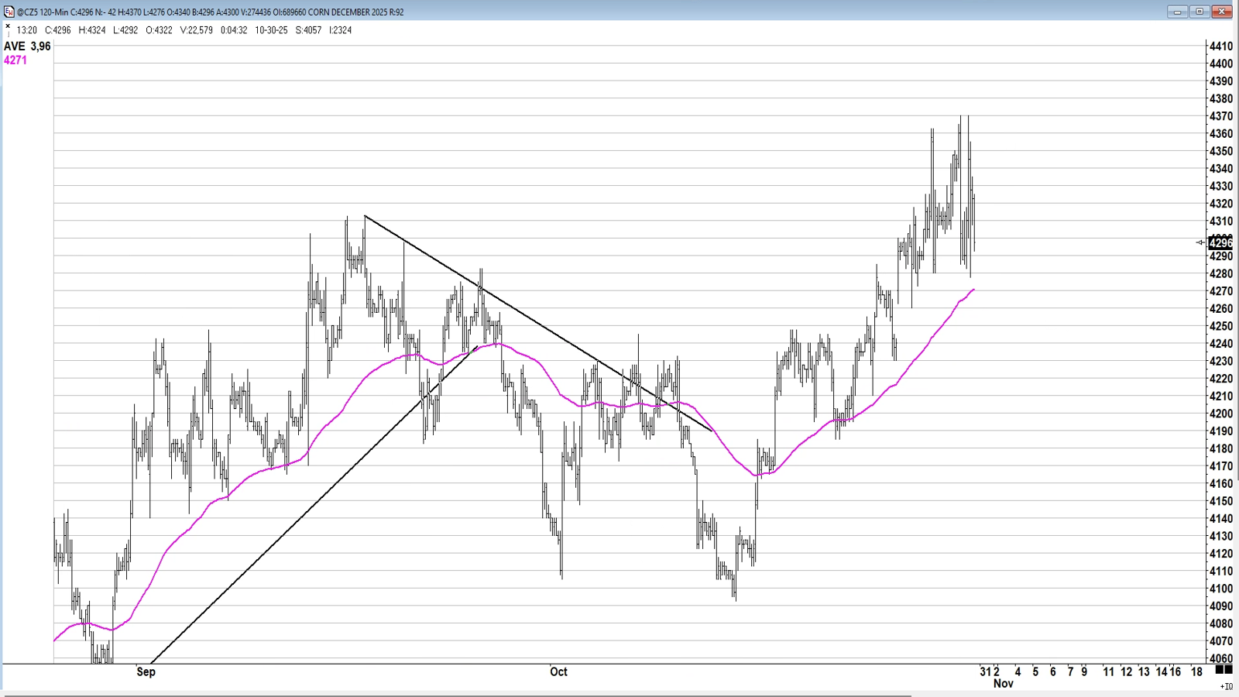Click the Nov label on date axis
The width and height of the screenshot is (1239, 697).
[x=1003, y=683]
